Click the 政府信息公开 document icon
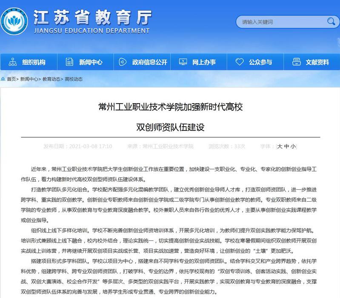340x298 pixels. 123,62
